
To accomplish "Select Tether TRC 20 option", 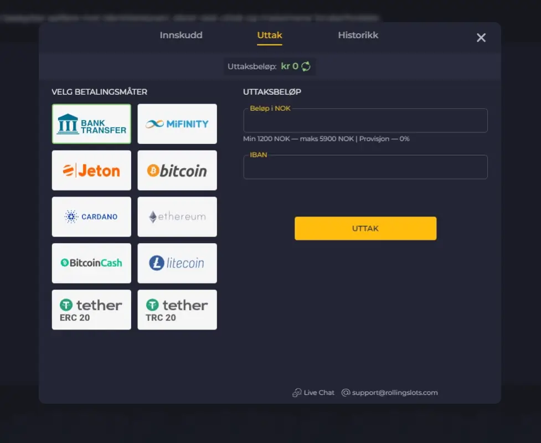I will coord(177,310).
